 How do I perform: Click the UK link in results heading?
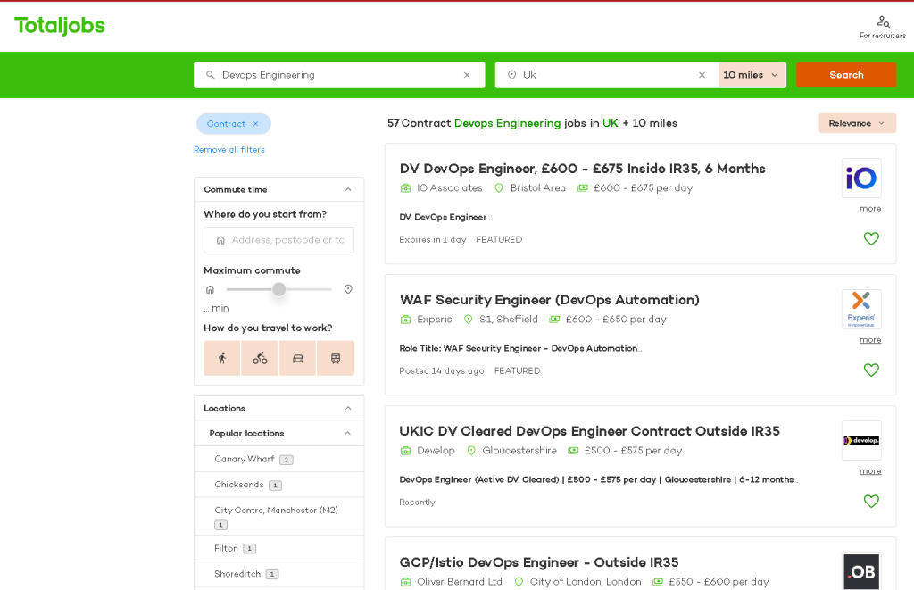tap(610, 123)
